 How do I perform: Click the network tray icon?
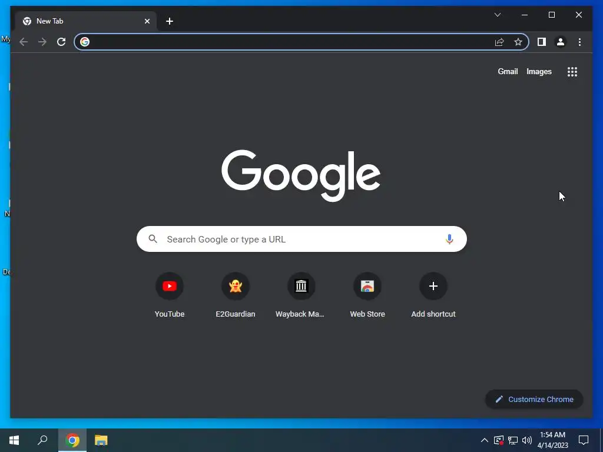[x=513, y=440]
